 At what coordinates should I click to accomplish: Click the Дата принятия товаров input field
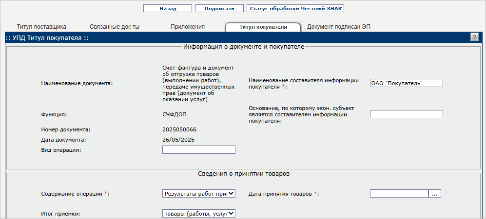pos(399,193)
